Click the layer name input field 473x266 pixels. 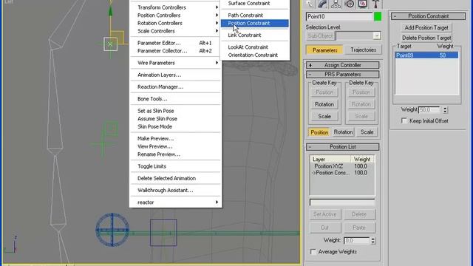point(342,202)
